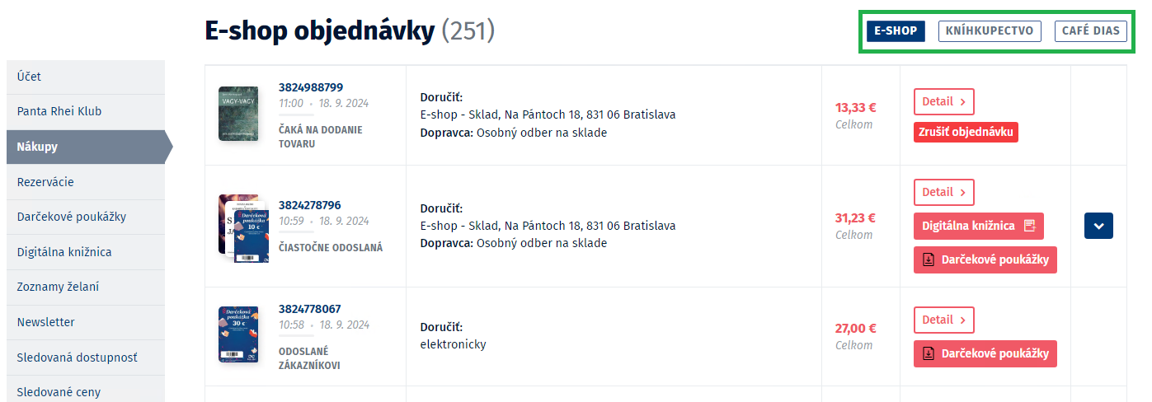Open order number 3824778067 link

pyautogui.click(x=309, y=309)
